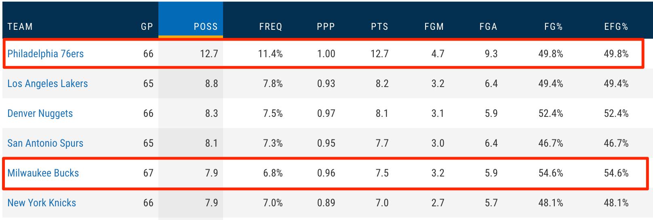
Task: Sort by GP column header
Action: (147, 27)
